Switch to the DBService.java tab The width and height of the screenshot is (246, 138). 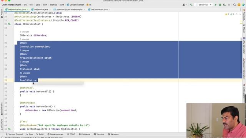click(x=41, y=10)
